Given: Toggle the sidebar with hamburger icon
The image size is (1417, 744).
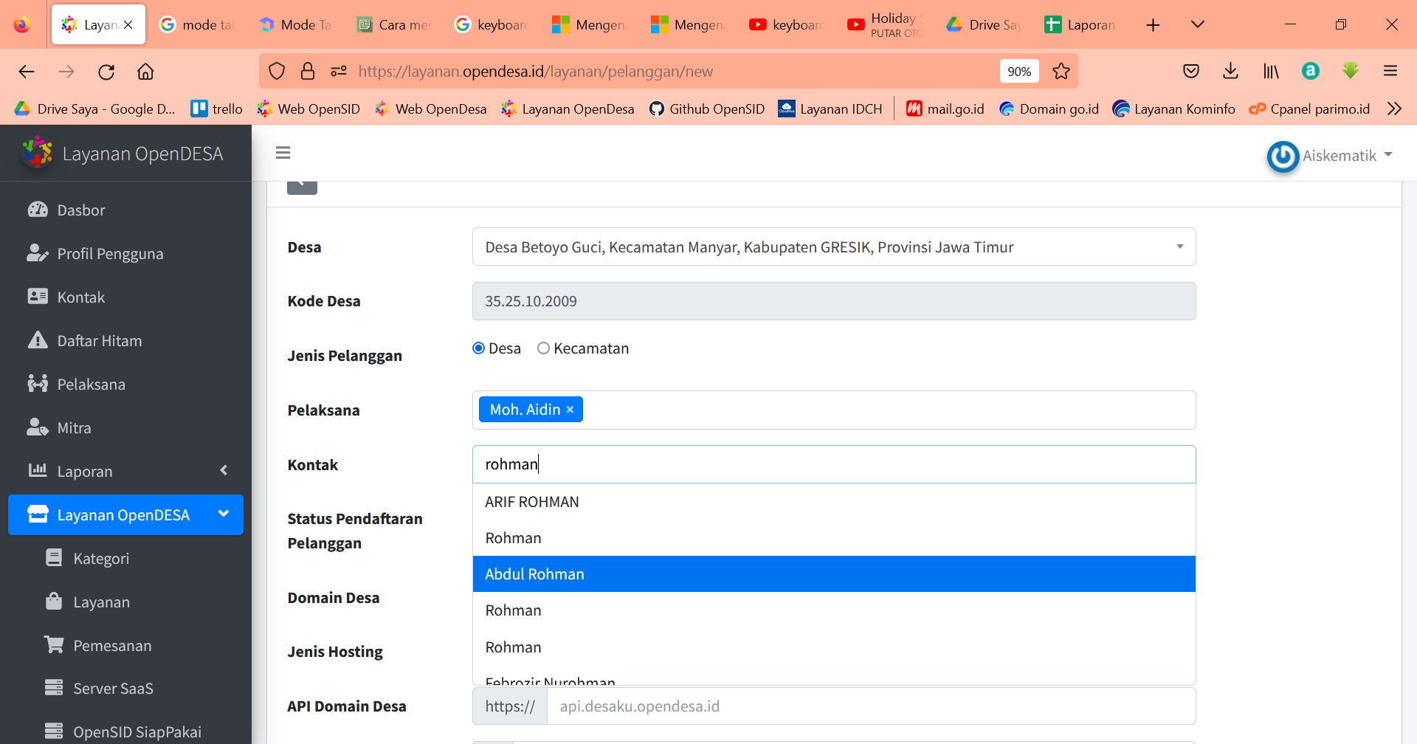Looking at the screenshot, I should tap(283, 152).
